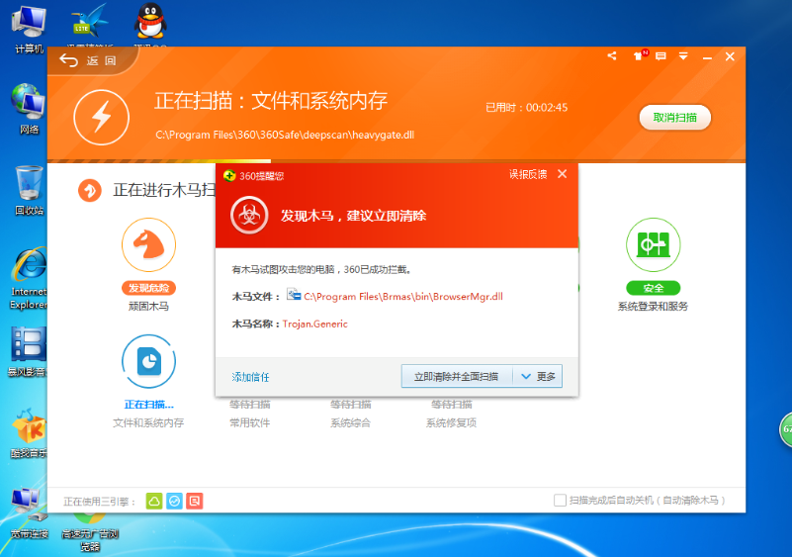Close the trojan alert popup
Viewport: 792px width, 557px height.
point(563,174)
